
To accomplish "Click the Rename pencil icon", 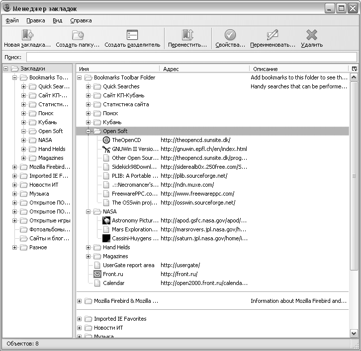I will [272, 35].
